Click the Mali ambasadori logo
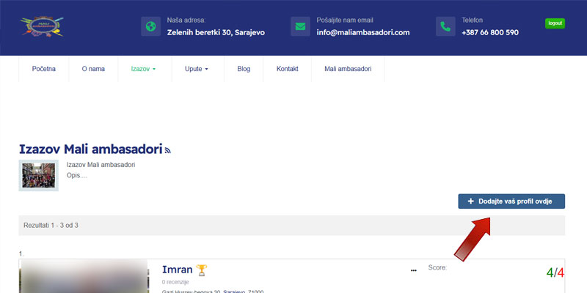Screen dimensions: 587x293 click(42, 27)
